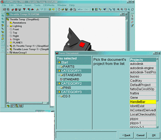This screenshot has width=161, height=140.
Task: Click the Start database icon in You selected list
Action: pyautogui.click(x=59, y=62)
